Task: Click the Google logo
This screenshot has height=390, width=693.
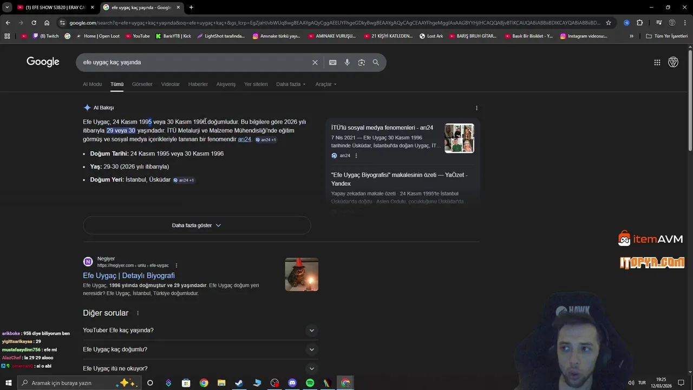Action: pos(43,62)
